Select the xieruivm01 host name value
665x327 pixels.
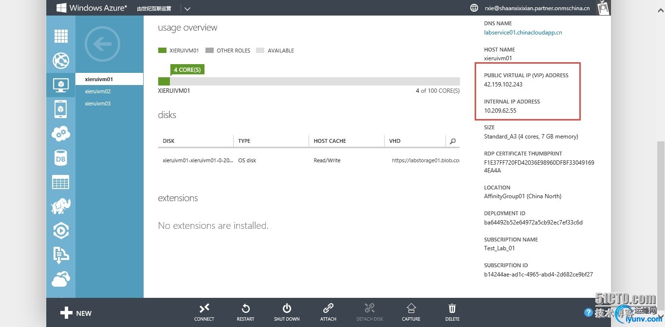pos(498,58)
